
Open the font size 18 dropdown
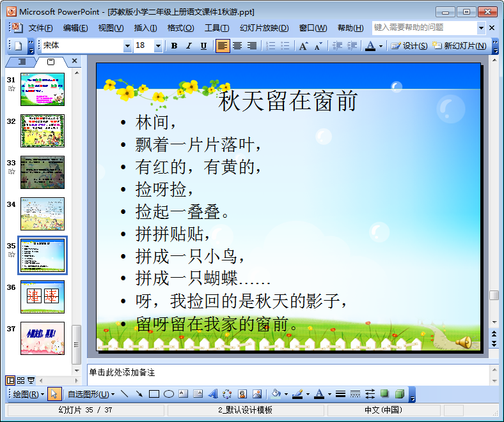(158, 46)
